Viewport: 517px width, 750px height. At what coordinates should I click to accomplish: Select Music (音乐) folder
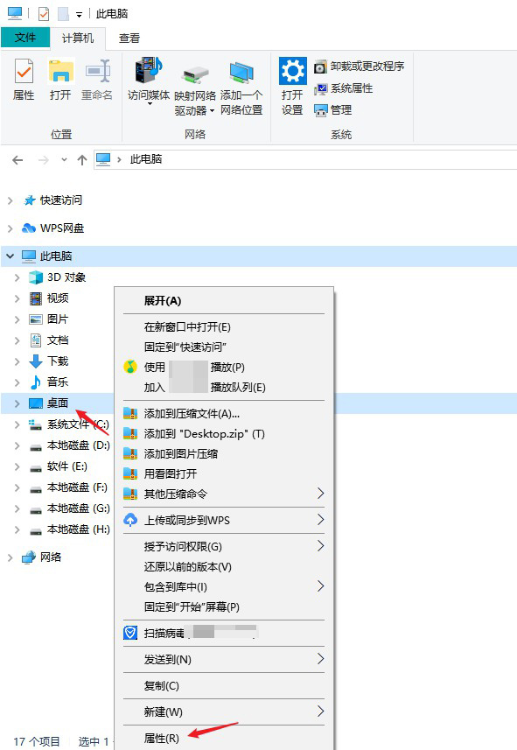[x=49, y=382]
